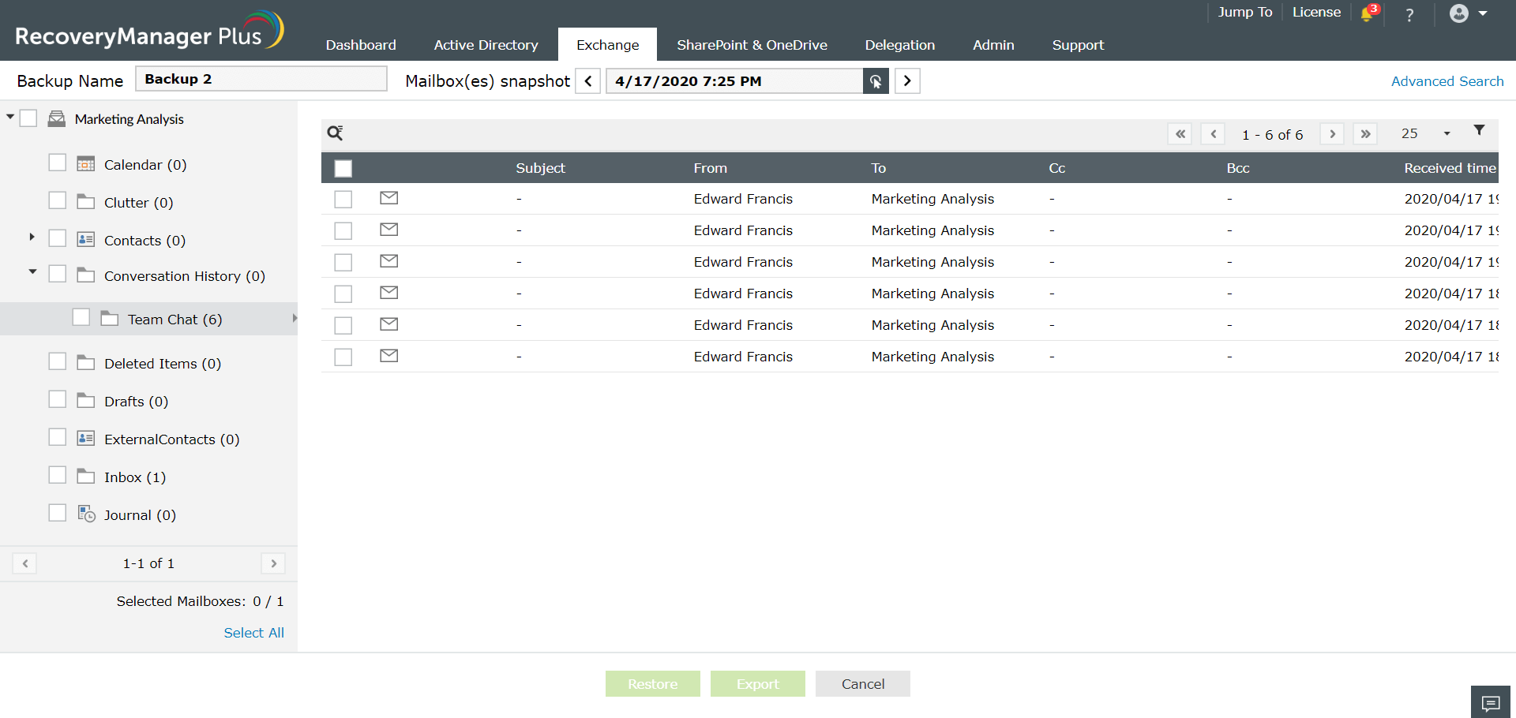The image size is (1516, 718).
Task: Open the Jump To link
Action: click(1245, 12)
